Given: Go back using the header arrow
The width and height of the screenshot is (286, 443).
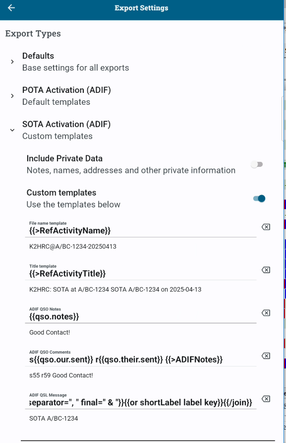Looking at the screenshot, I should point(11,8).
